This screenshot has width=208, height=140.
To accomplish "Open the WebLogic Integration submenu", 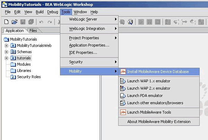I will point(89,28).
